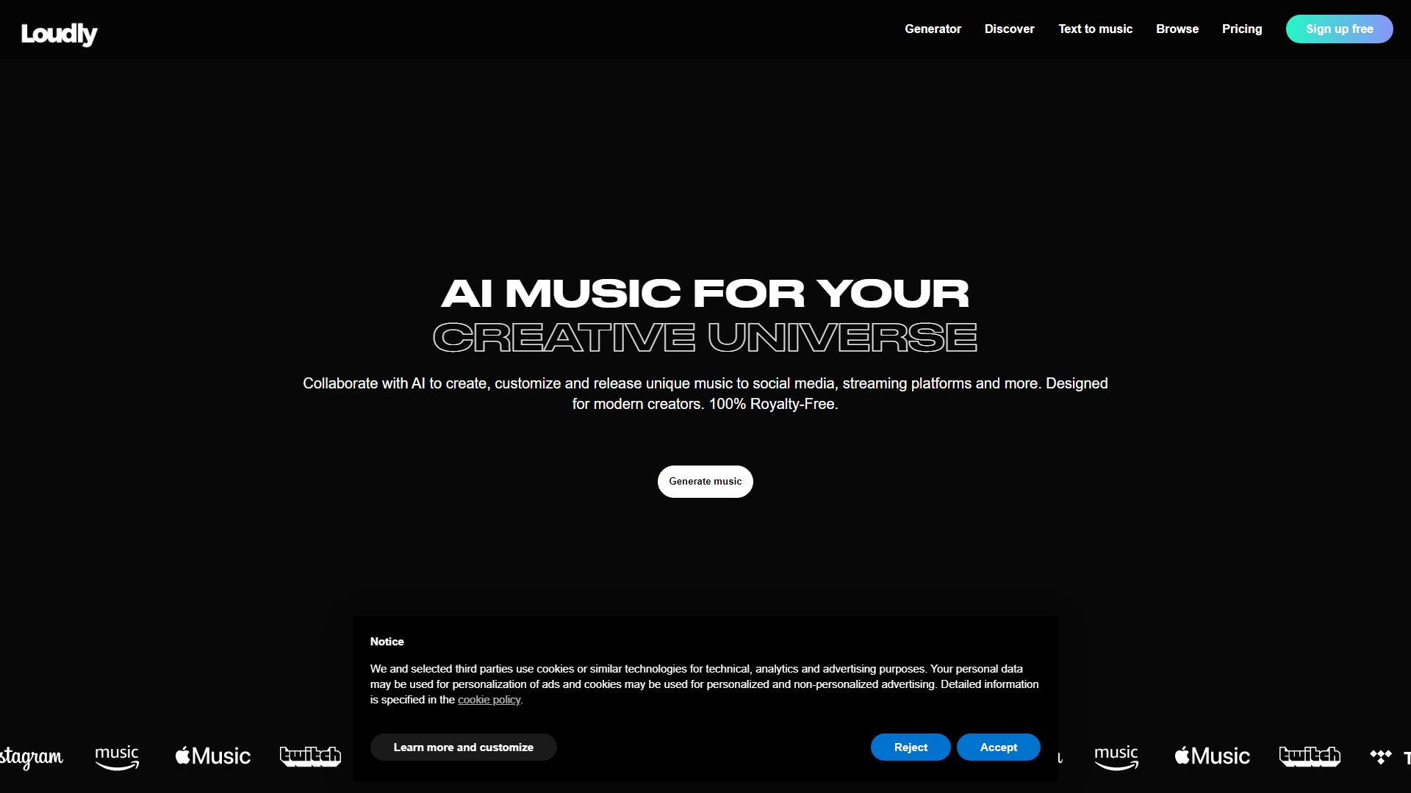Click the Reject cookies toggle

coord(910,747)
